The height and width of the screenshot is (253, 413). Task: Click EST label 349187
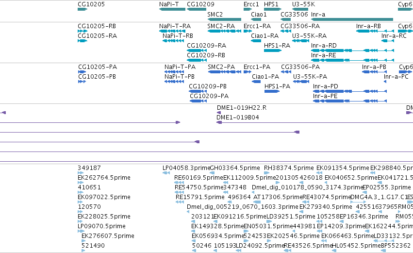(x=89, y=168)
